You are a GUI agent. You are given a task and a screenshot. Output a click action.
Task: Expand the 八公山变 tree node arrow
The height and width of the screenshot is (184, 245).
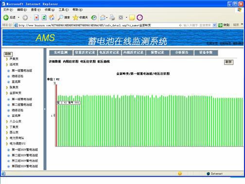7,122
